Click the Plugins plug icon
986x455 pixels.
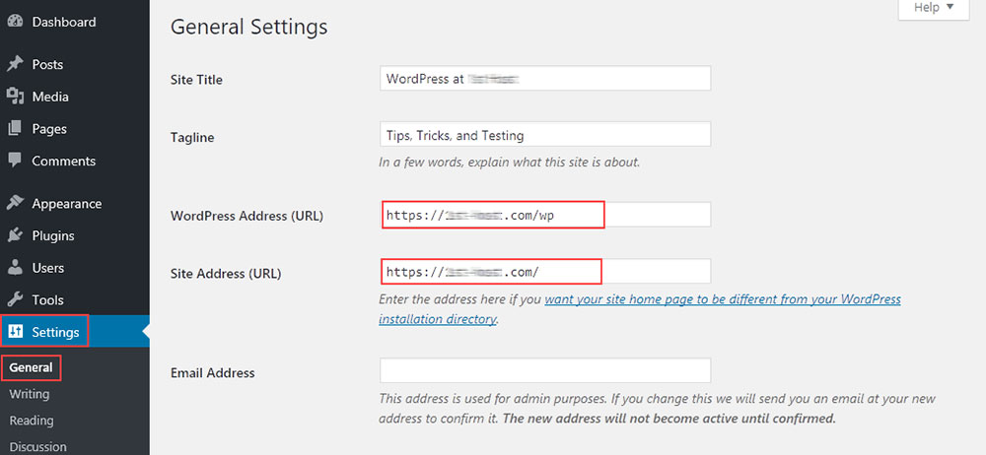pyautogui.click(x=15, y=235)
